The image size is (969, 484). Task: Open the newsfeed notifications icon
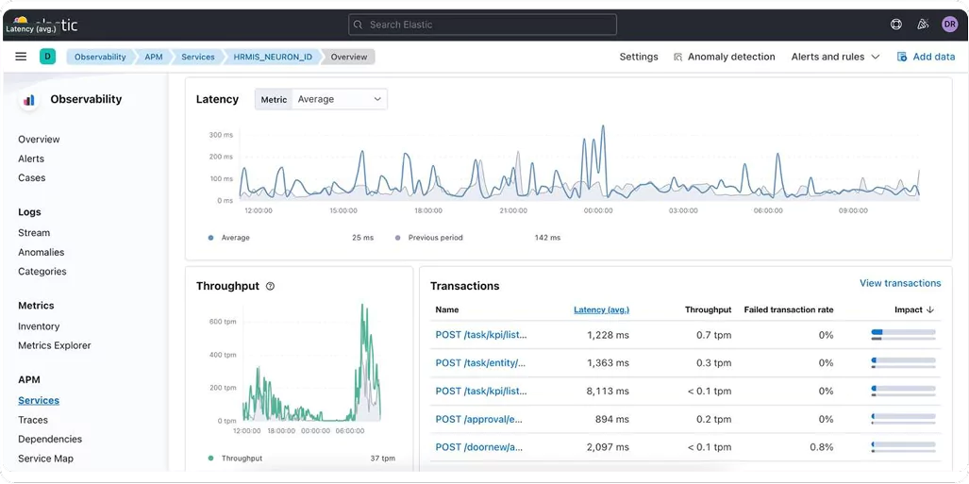(x=923, y=25)
